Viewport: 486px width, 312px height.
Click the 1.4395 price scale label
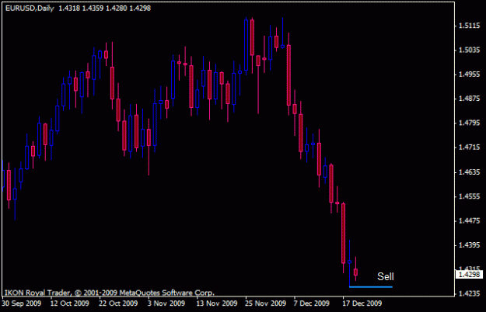(x=469, y=245)
